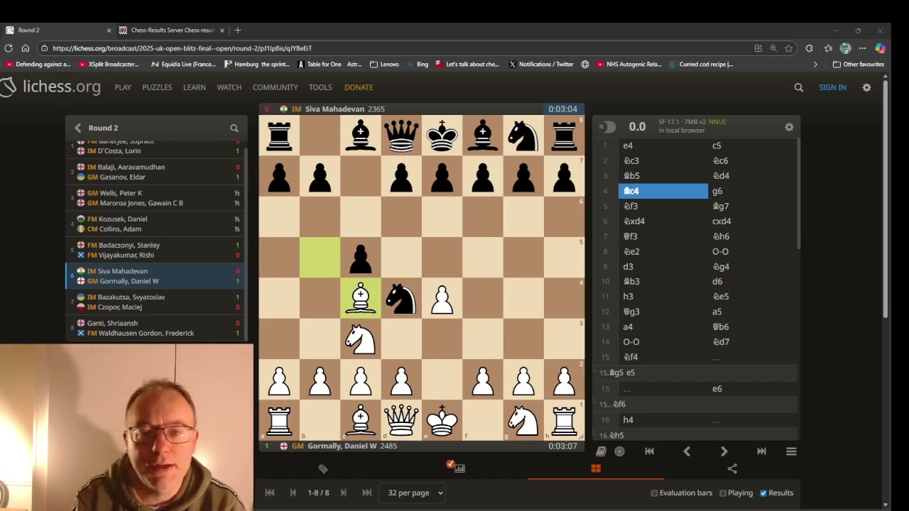Toggle the Stockfish engine switch

pyautogui.click(x=607, y=127)
